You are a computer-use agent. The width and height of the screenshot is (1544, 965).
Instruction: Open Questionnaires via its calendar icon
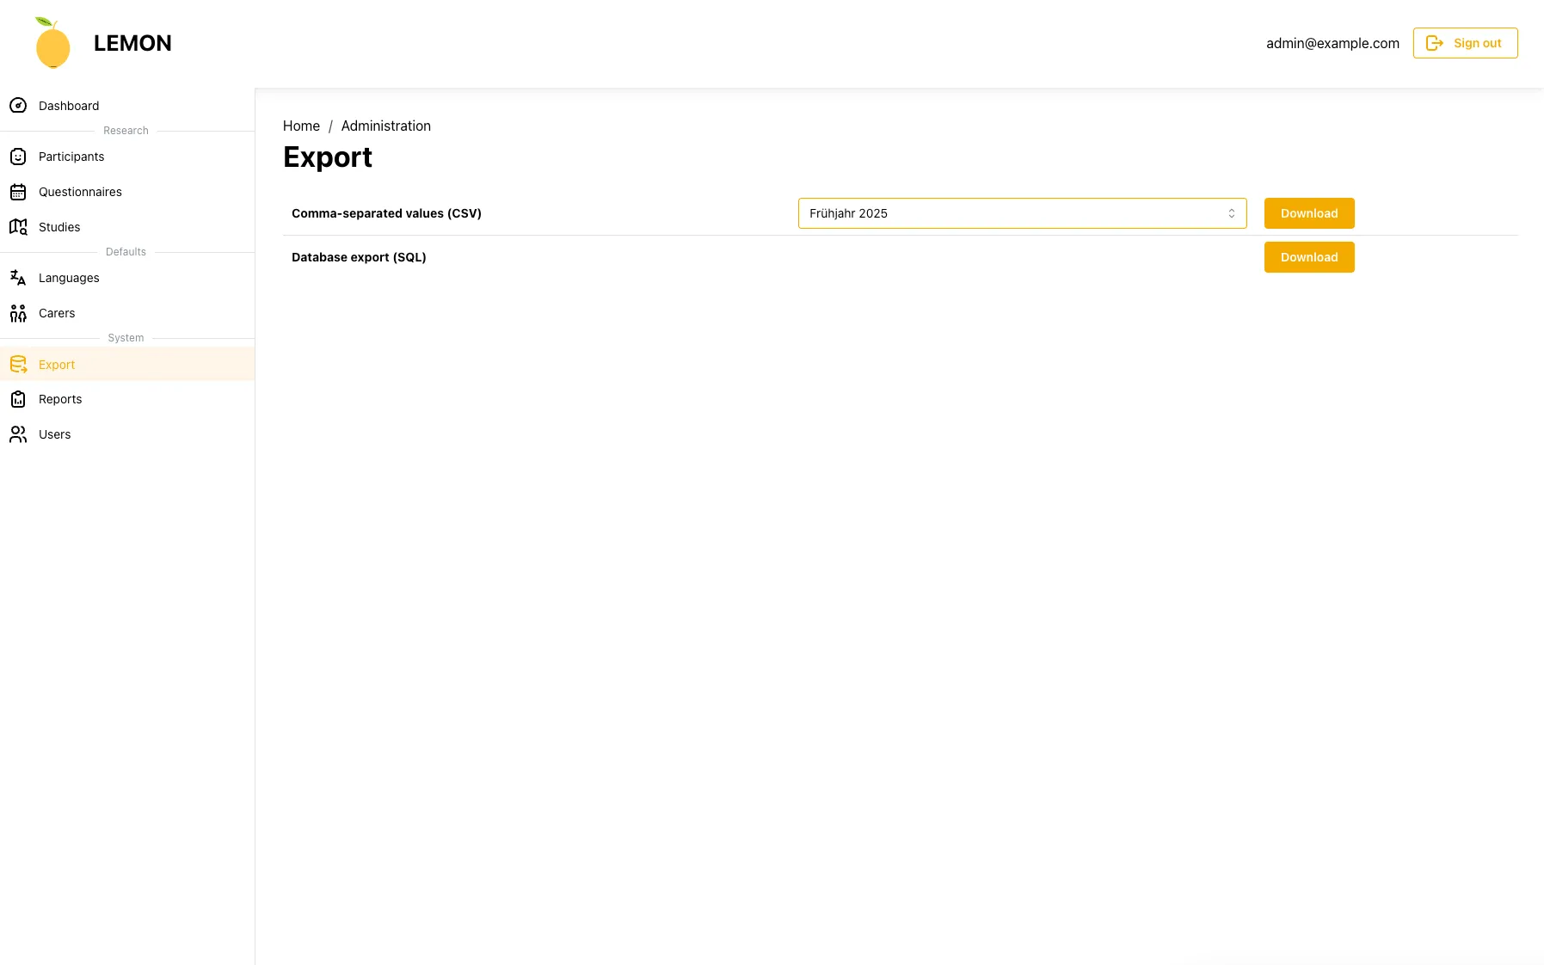(19, 192)
